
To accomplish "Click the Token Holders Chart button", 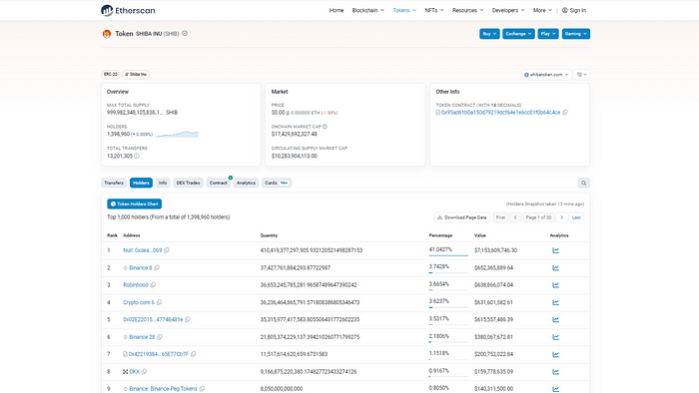I will tap(134, 203).
